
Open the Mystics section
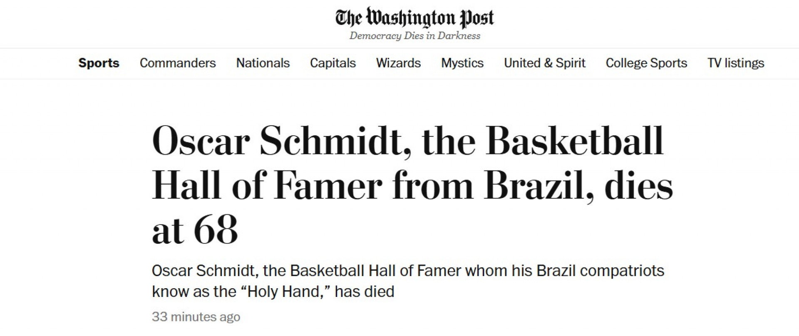click(x=462, y=63)
